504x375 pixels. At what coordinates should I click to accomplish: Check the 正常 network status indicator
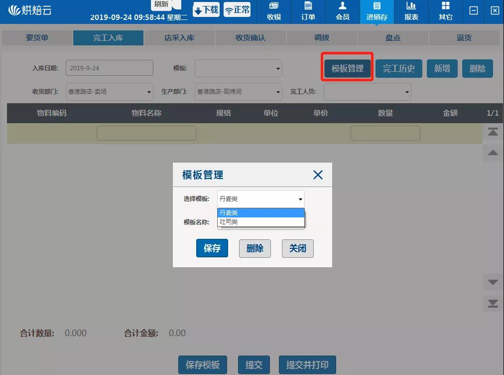[237, 9]
